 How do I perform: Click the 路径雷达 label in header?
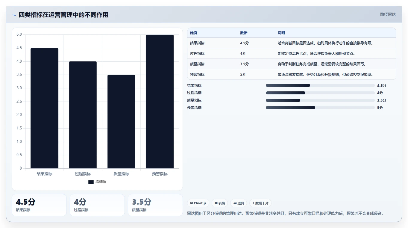click(x=388, y=14)
